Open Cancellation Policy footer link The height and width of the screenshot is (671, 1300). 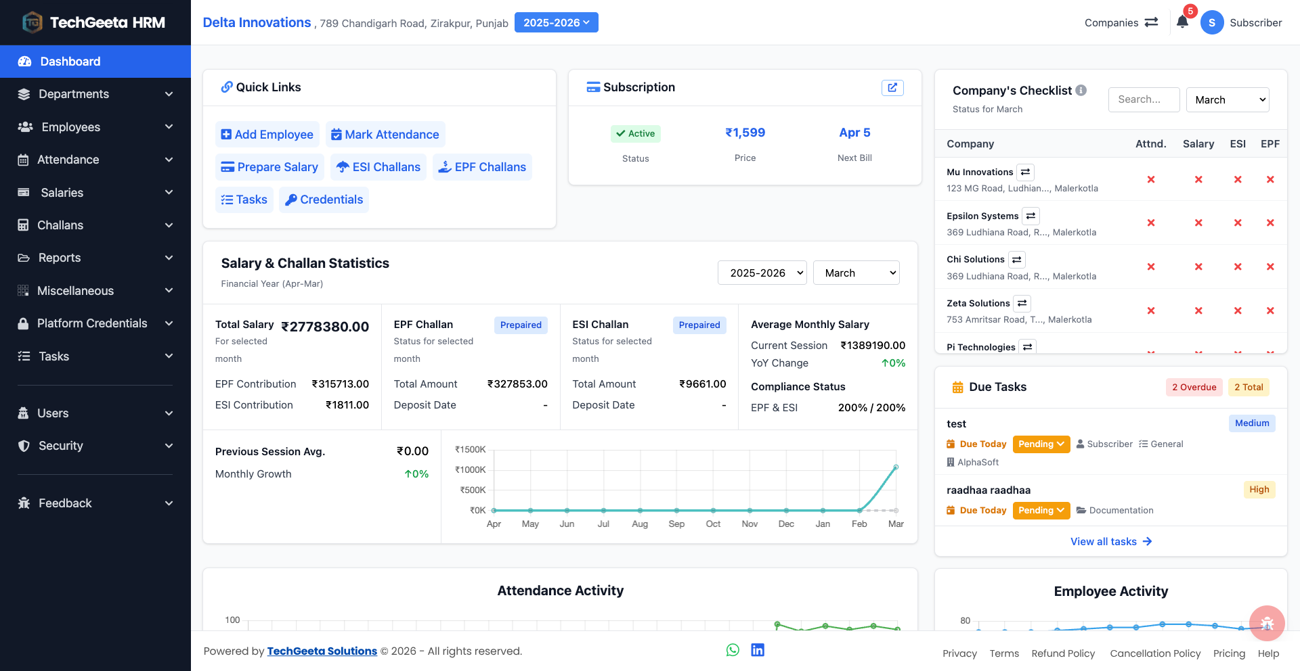1155,653
